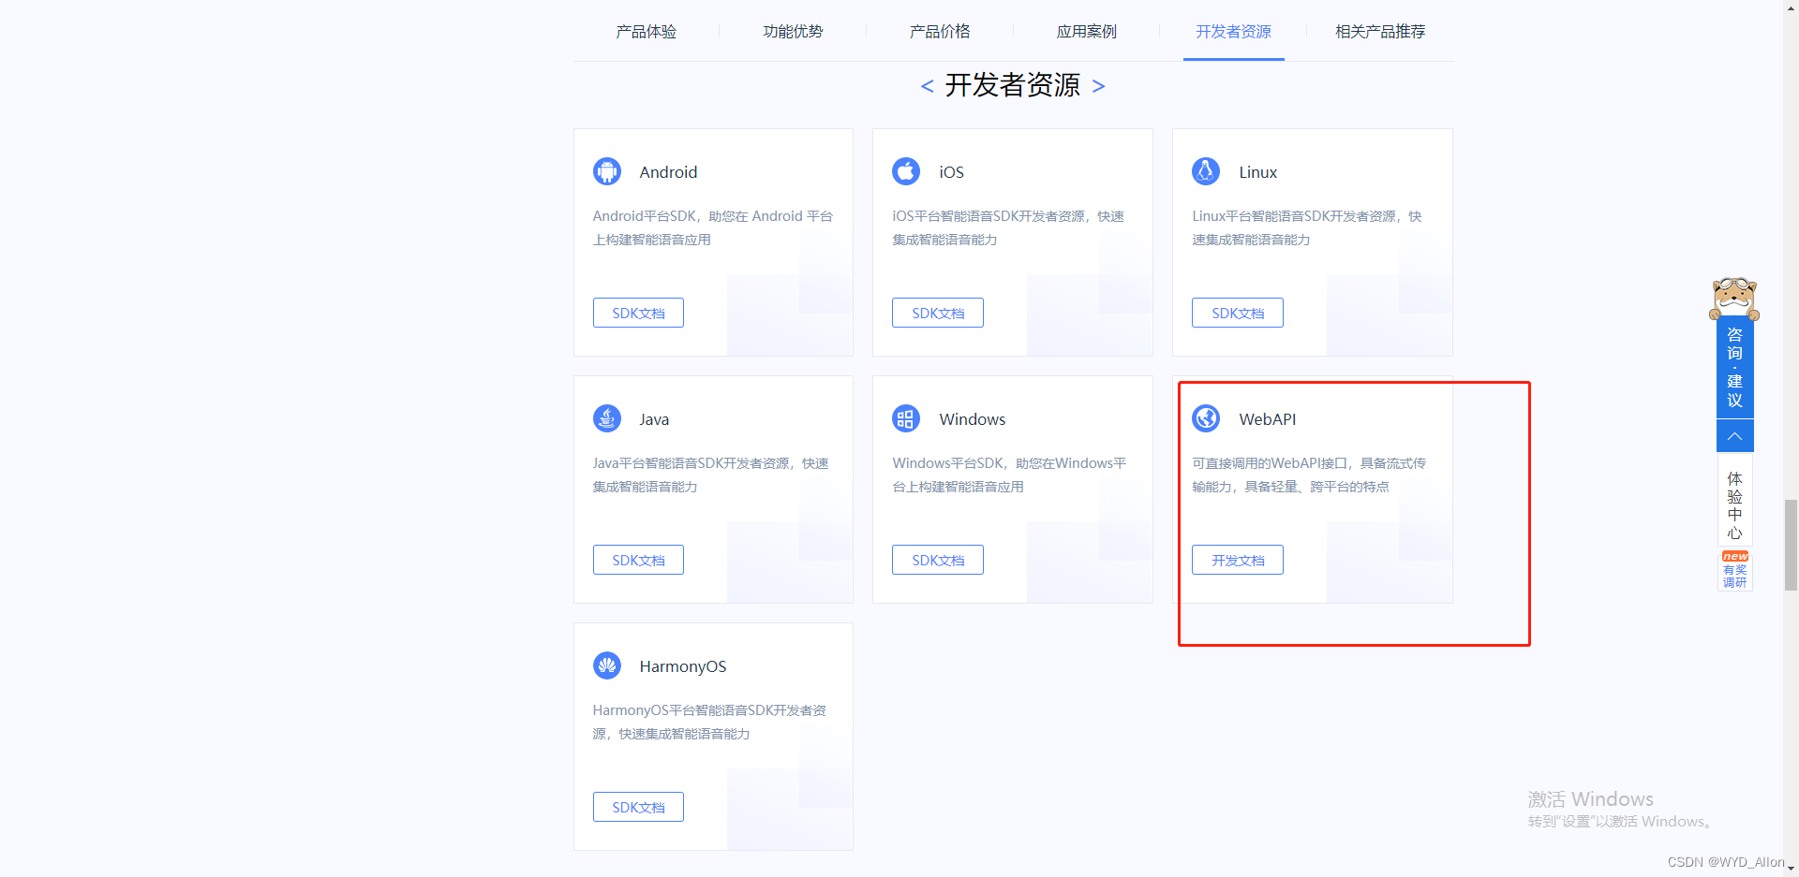Open Linux SDK文档 button
The width and height of the screenshot is (1799, 877).
coord(1238,313)
